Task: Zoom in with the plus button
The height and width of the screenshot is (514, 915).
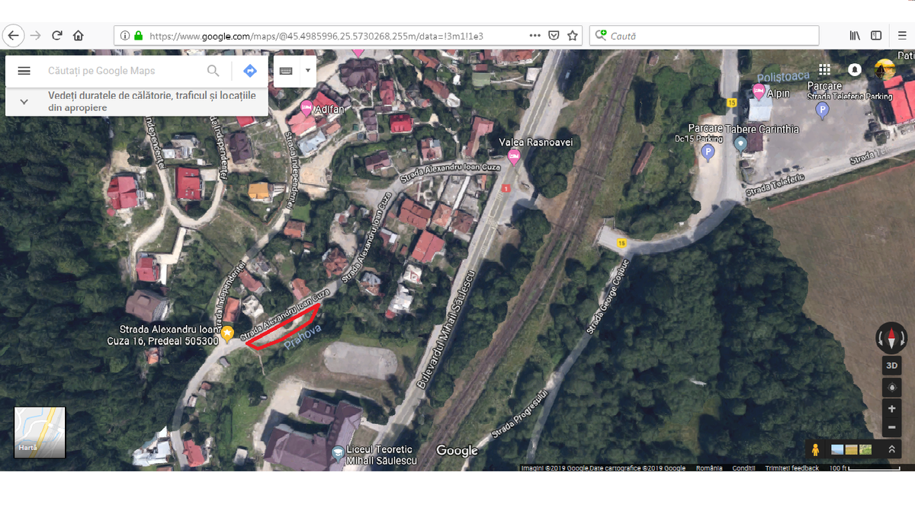Action: (891, 409)
